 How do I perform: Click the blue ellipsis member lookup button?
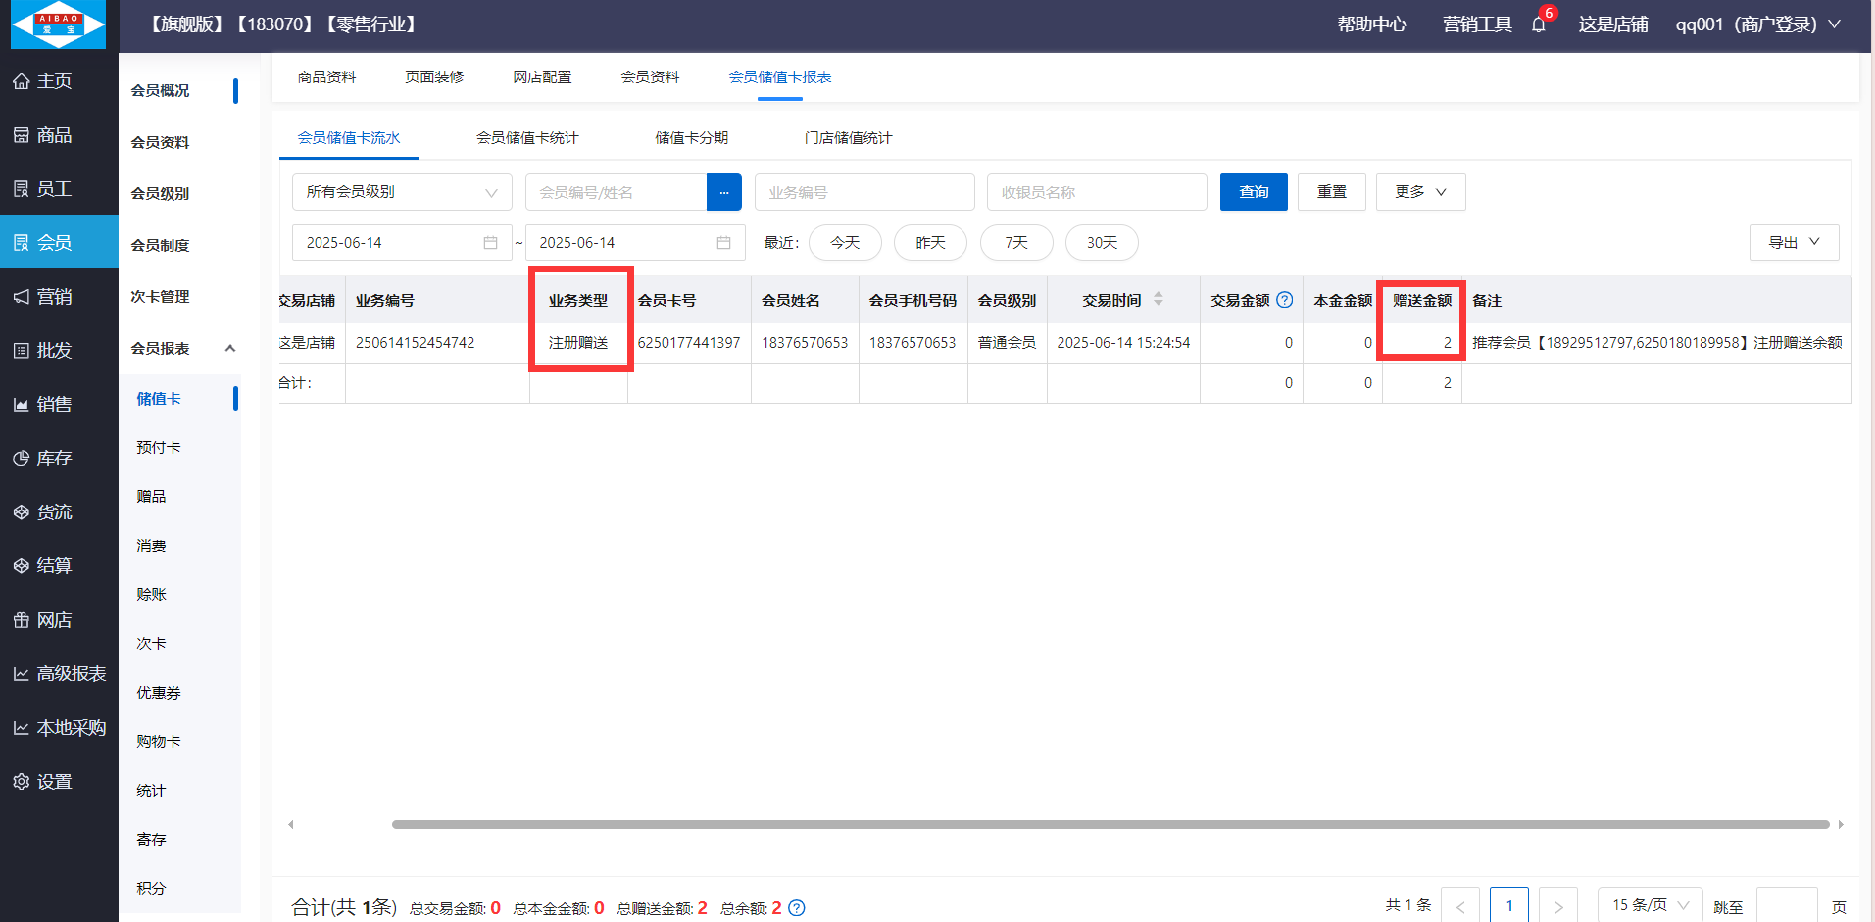(x=723, y=192)
